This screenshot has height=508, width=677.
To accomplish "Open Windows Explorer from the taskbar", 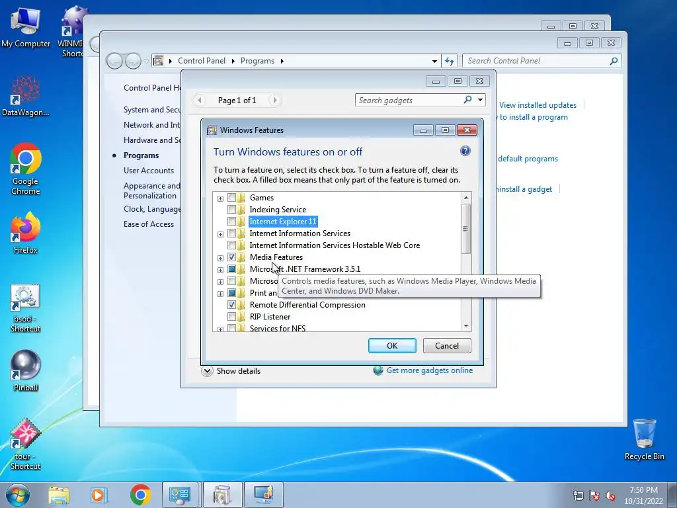I will [x=59, y=495].
